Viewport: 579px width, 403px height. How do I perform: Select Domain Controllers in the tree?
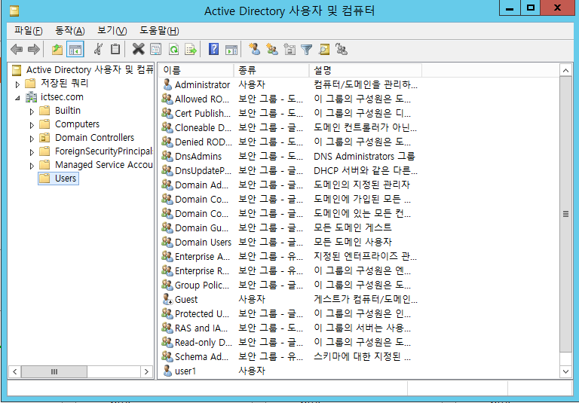coord(94,138)
